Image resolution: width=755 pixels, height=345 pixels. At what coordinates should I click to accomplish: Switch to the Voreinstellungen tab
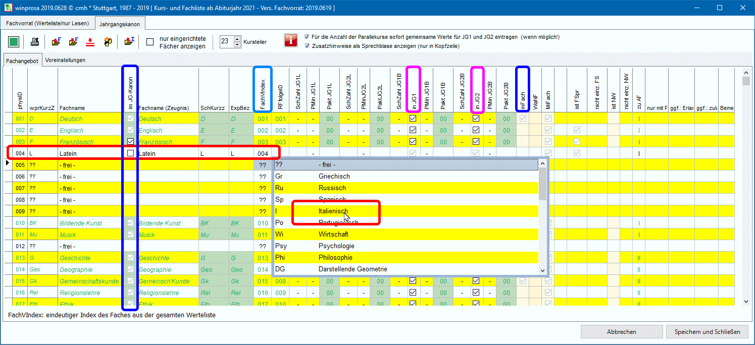pyautogui.click(x=65, y=60)
